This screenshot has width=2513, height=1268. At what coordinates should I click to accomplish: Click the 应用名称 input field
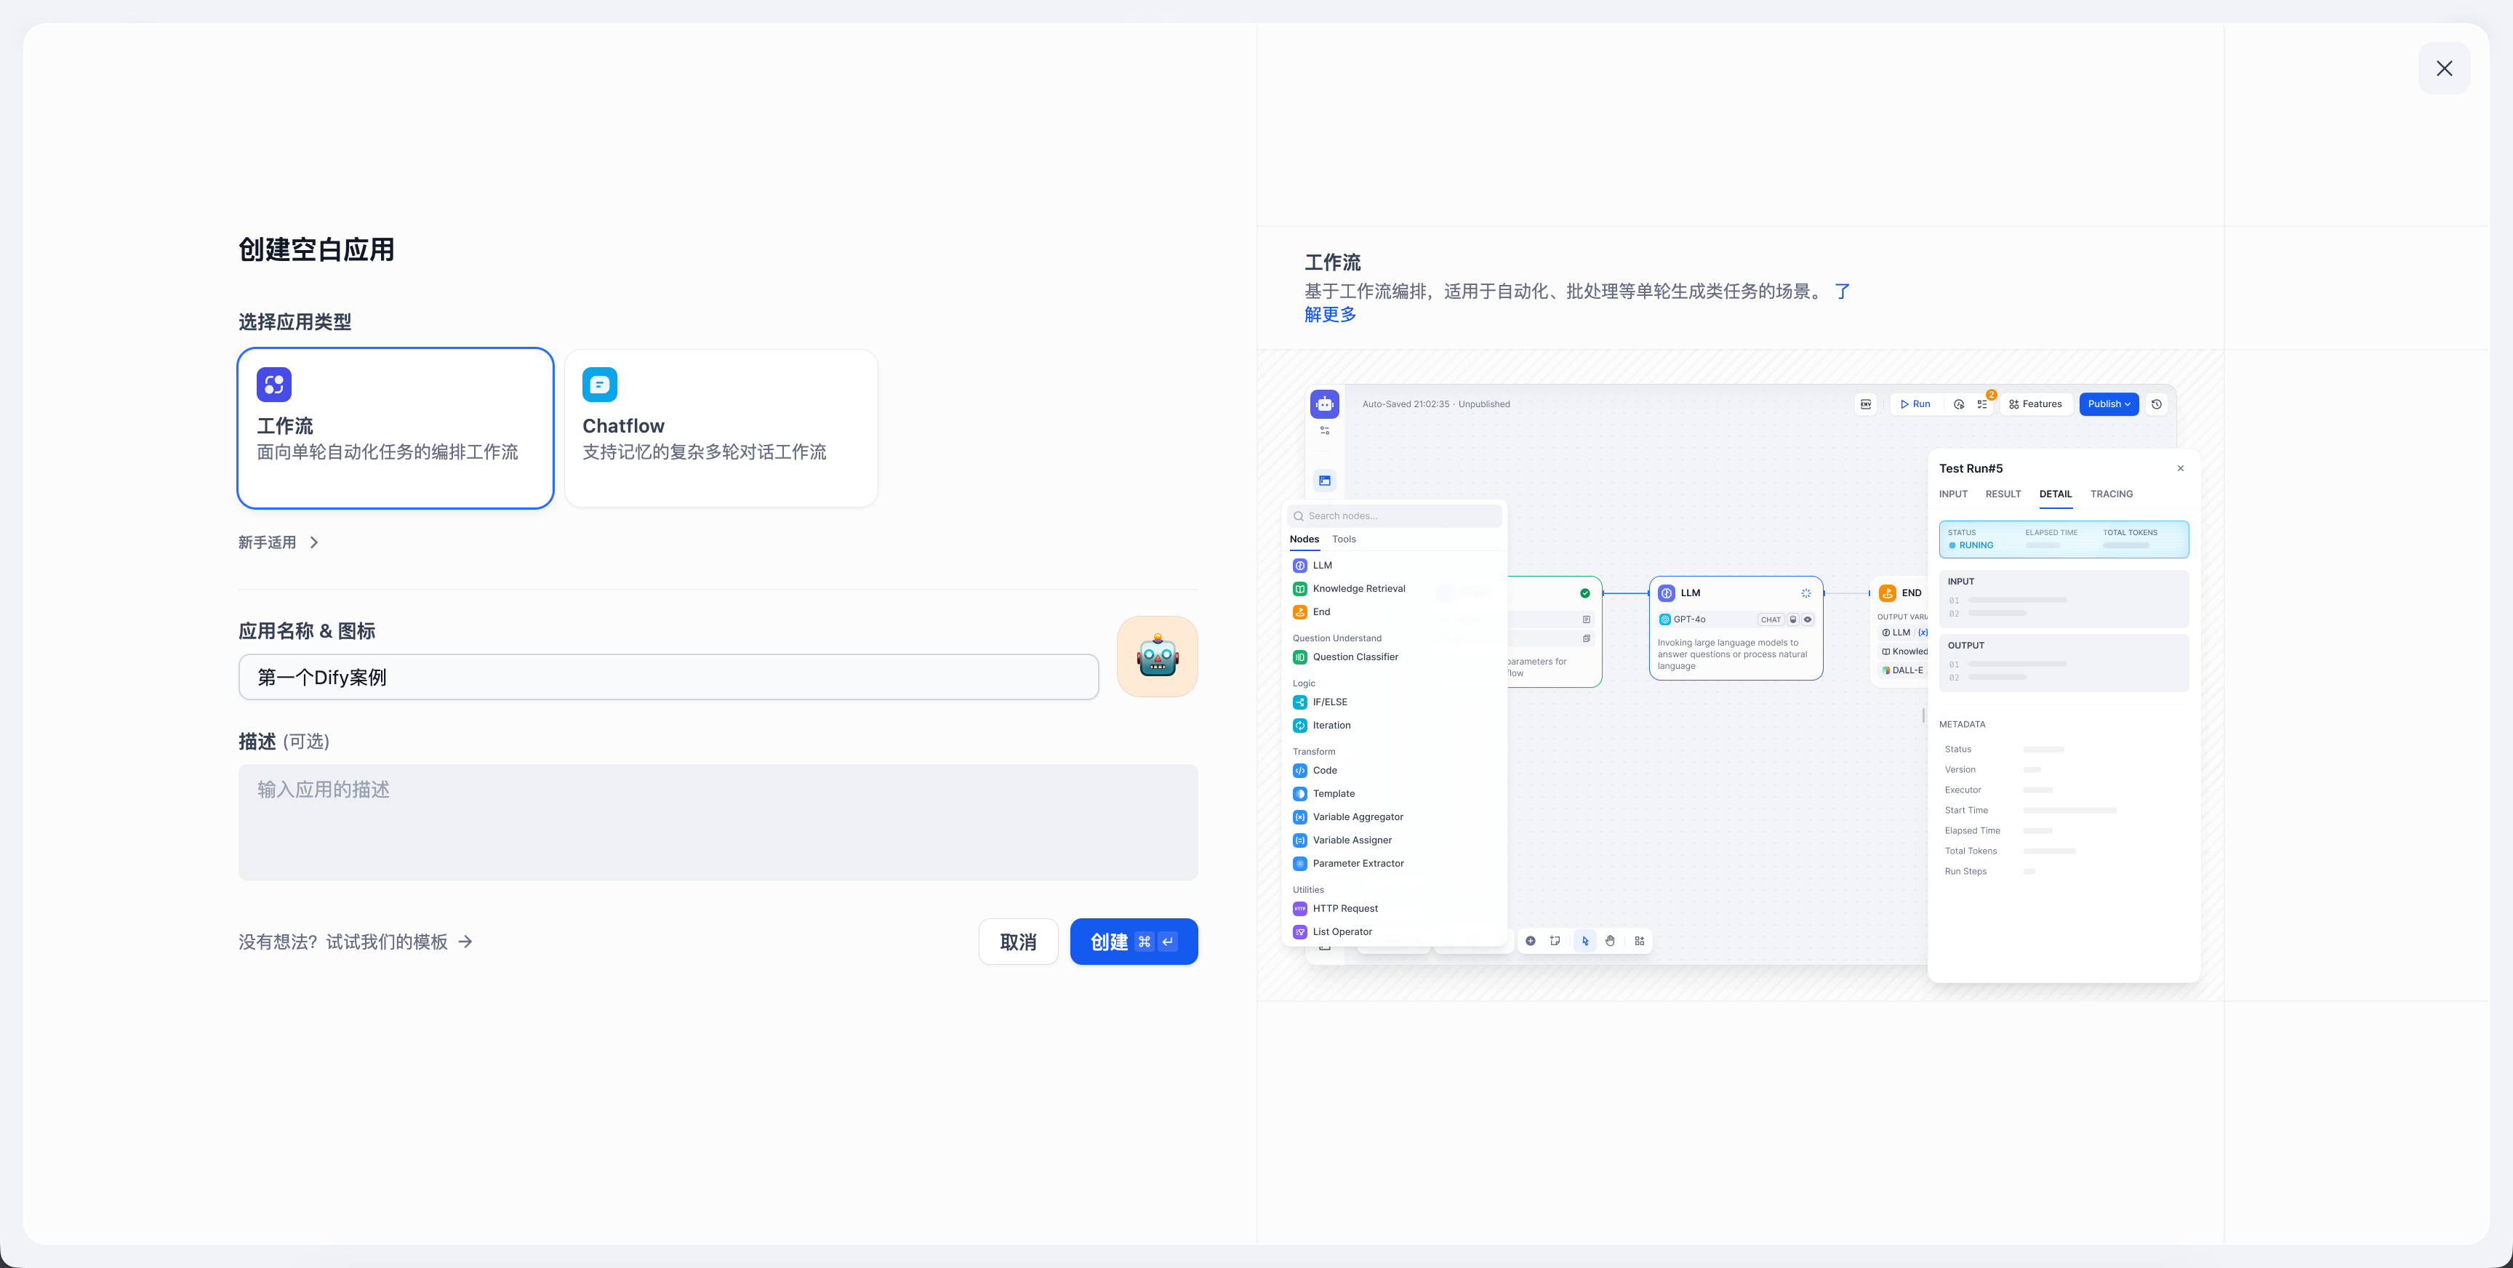[668, 677]
